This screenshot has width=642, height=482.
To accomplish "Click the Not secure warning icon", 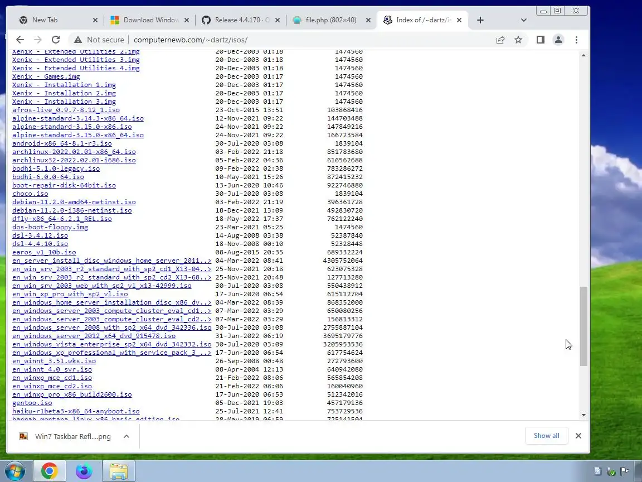I will (78, 40).
